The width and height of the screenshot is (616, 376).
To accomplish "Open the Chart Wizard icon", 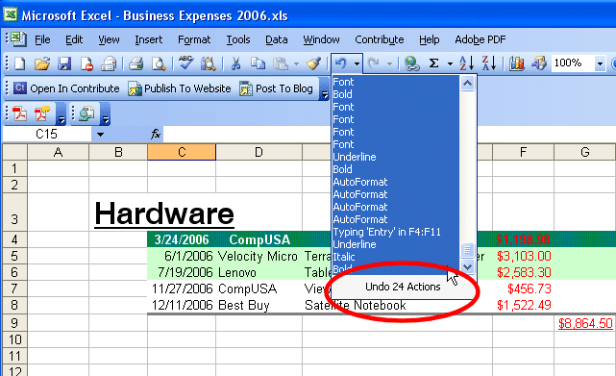I will click(517, 63).
